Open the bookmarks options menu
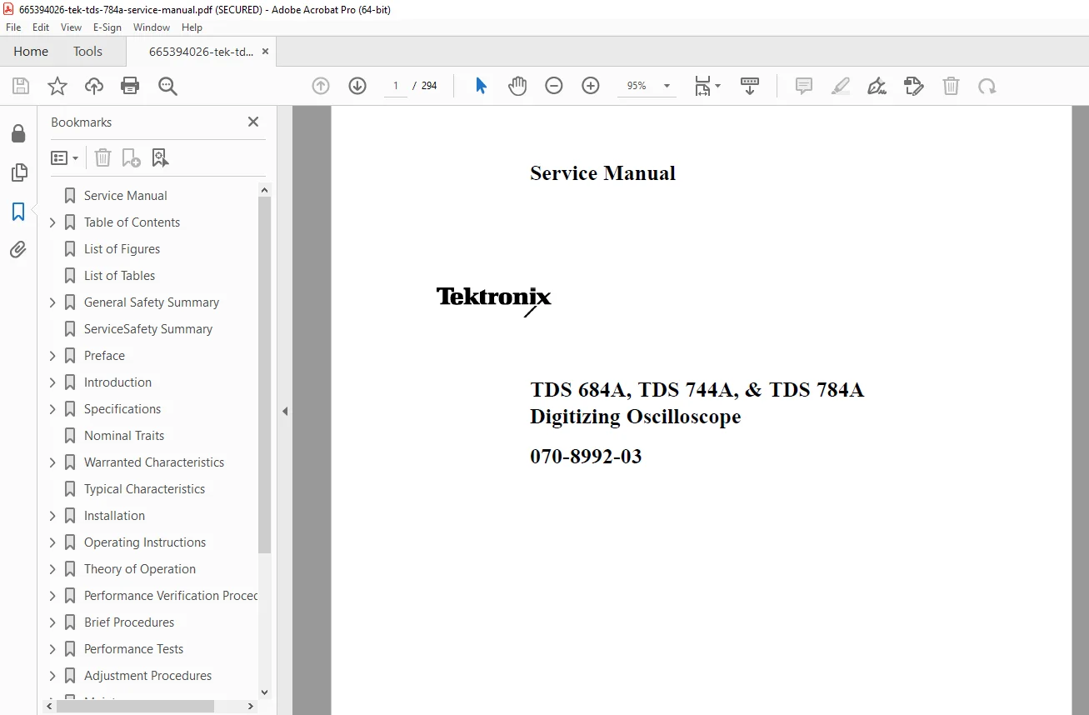Viewport: 1089px width, 715px height. tap(64, 157)
